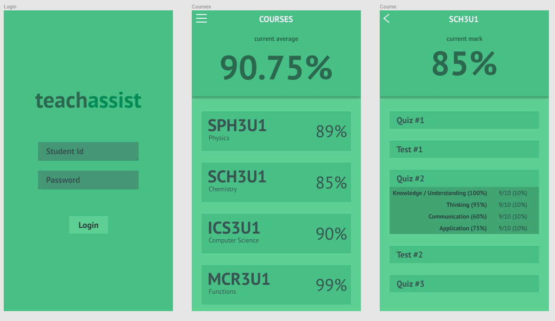Screen dimensions: 555x321
Task: Tap the back arrow on SCH3U1 screen
Action: click(x=386, y=18)
